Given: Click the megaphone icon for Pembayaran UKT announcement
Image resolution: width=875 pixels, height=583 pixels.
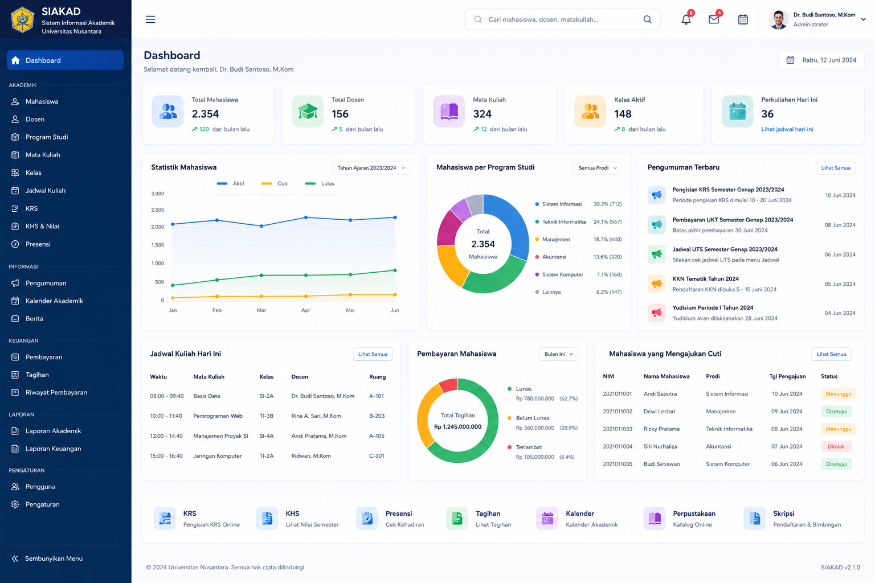Looking at the screenshot, I should click(657, 225).
